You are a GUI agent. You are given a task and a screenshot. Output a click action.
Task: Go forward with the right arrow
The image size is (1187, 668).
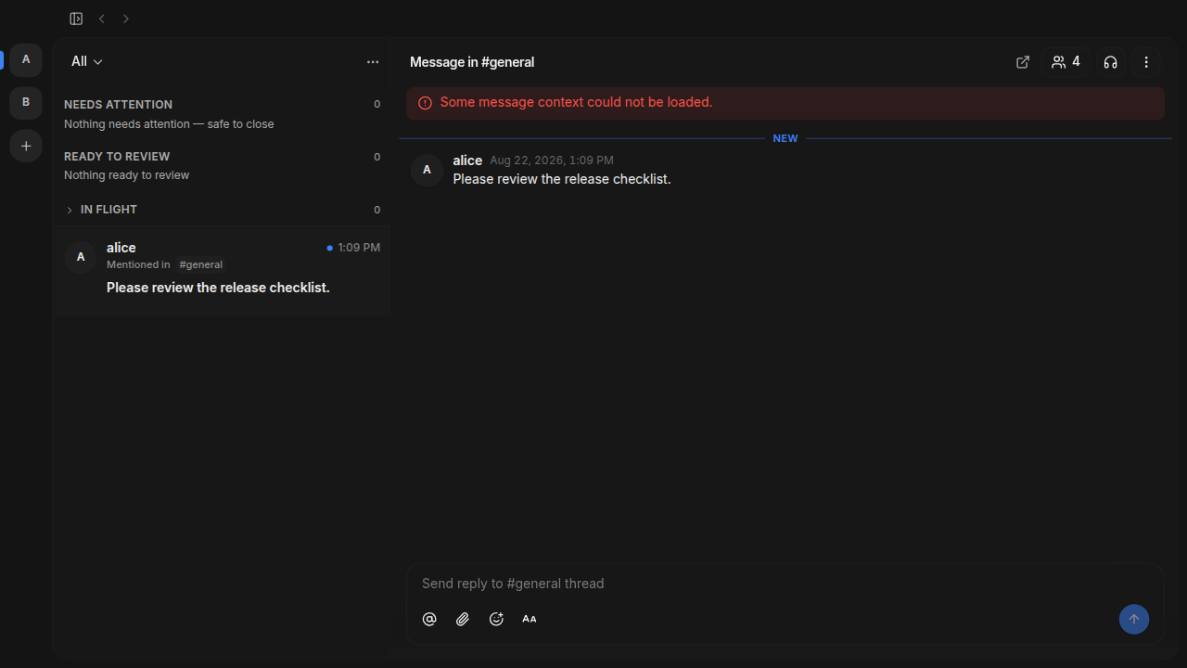(x=126, y=19)
